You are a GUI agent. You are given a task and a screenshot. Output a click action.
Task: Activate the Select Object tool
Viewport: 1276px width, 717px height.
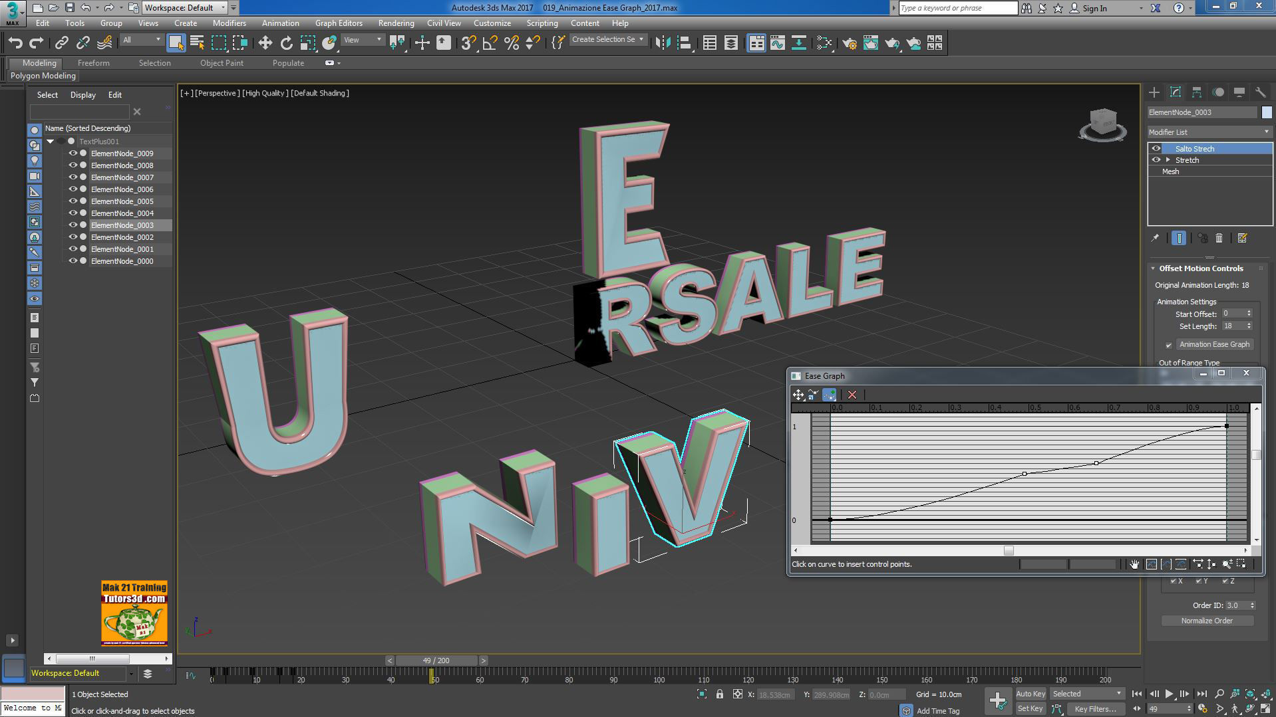pyautogui.click(x=176, y=43)
